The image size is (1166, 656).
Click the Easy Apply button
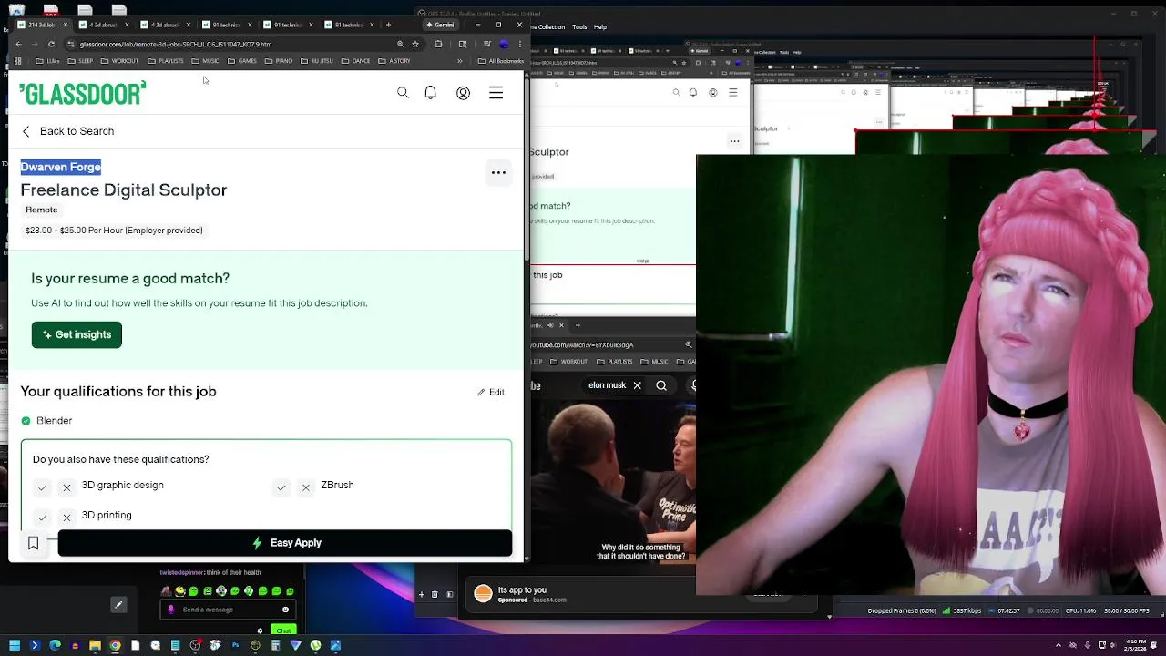(x=285, y=543)
